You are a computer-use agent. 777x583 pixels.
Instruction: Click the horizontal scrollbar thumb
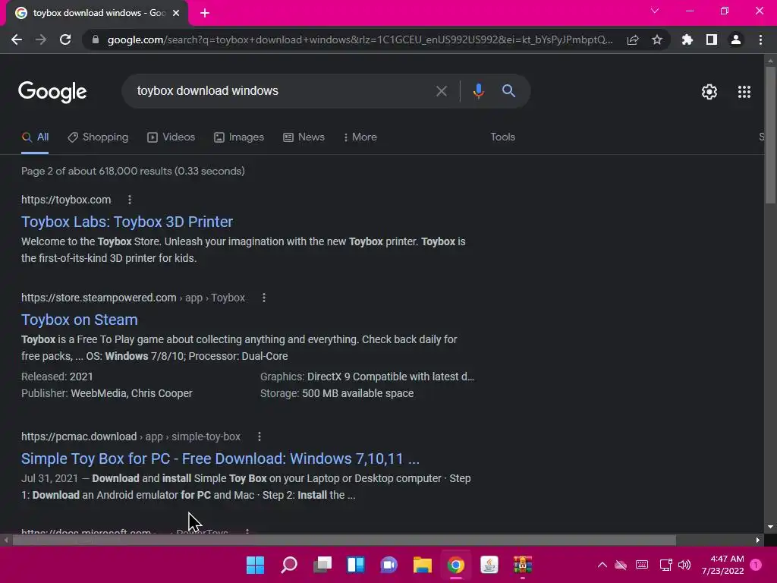(x=344, y=540)
